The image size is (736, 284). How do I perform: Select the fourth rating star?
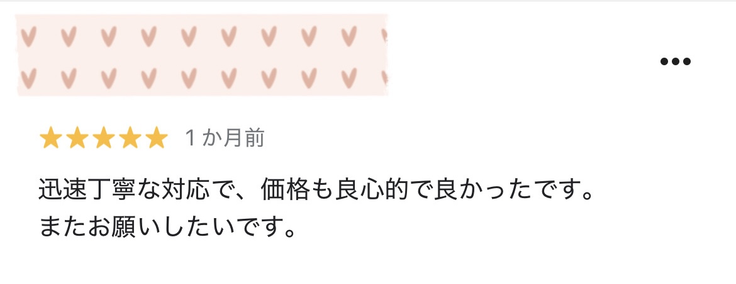(x=130, y=138)
